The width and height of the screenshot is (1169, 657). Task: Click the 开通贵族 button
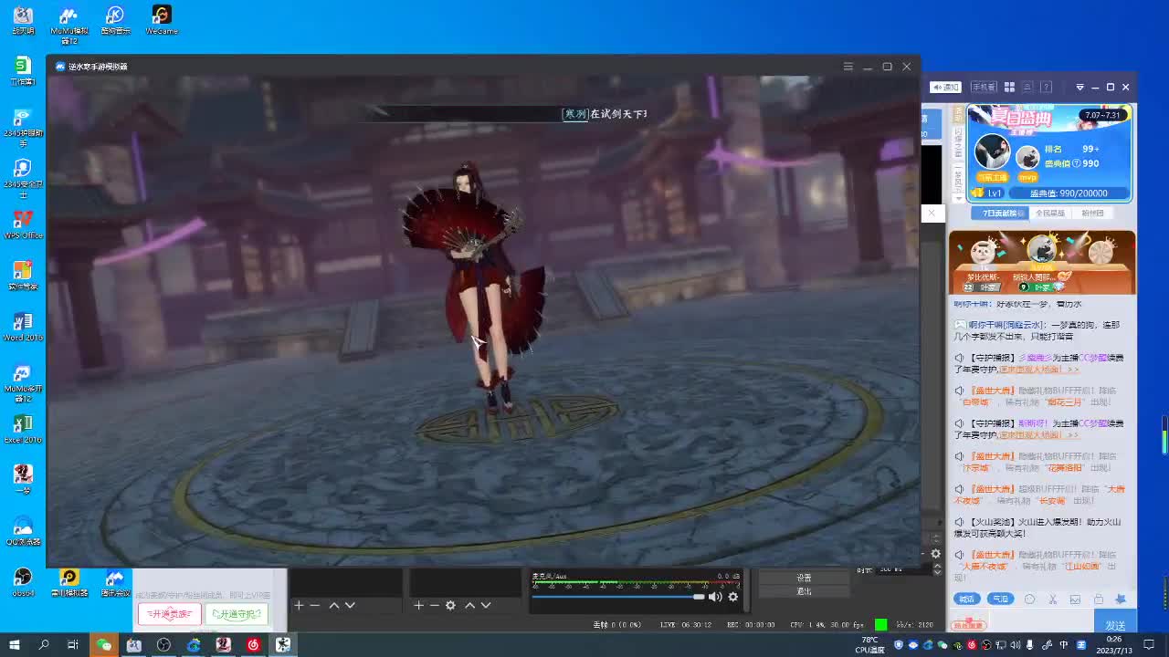169,614
